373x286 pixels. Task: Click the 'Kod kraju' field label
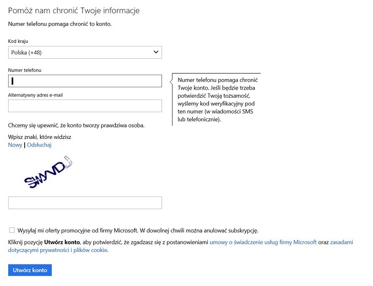18,42
